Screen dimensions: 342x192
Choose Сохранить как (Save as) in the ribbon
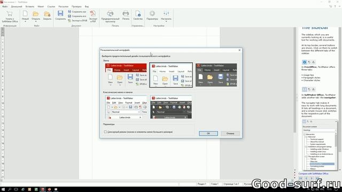[x=77, y=12]
